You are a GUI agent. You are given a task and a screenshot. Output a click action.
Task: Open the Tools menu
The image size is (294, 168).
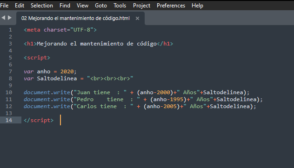(120, 6)
